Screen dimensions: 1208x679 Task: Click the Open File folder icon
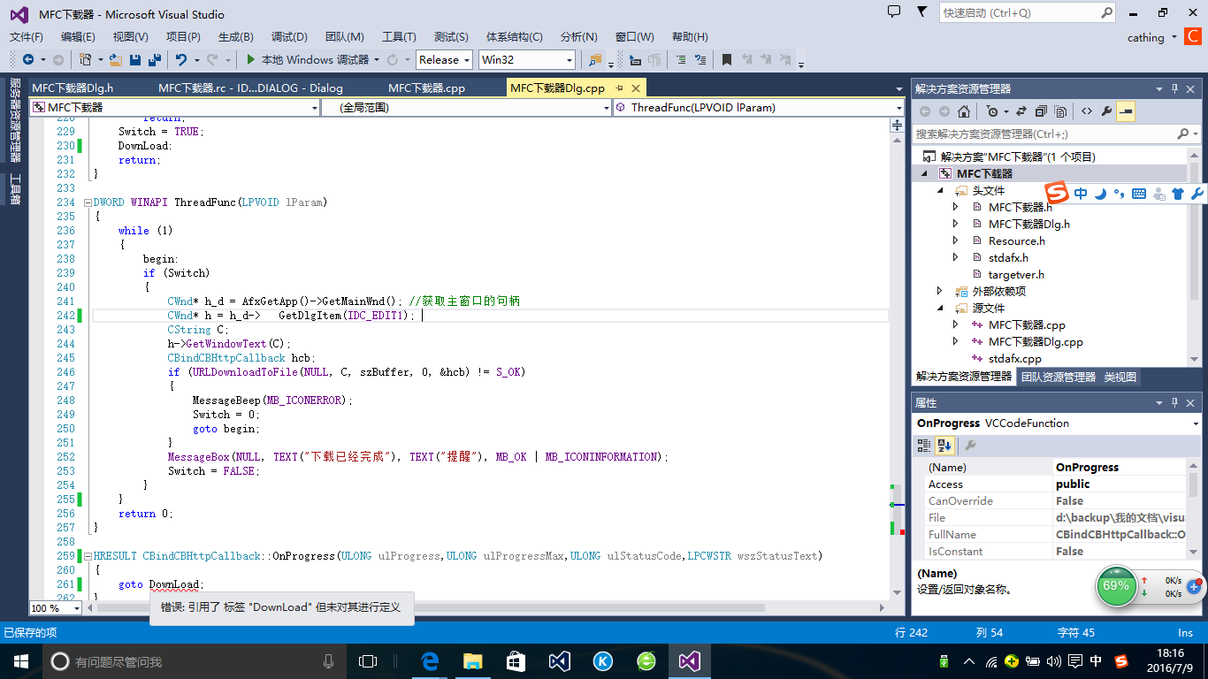(x=116, y=59)
